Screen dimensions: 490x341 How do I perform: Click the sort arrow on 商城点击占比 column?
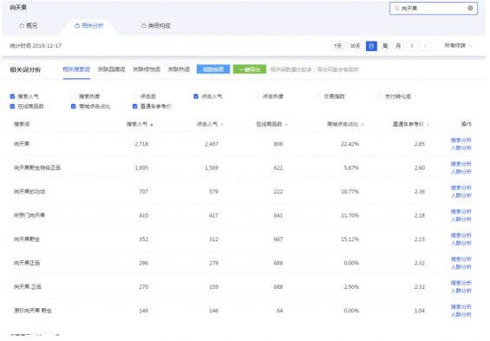[x=363, y=125]
